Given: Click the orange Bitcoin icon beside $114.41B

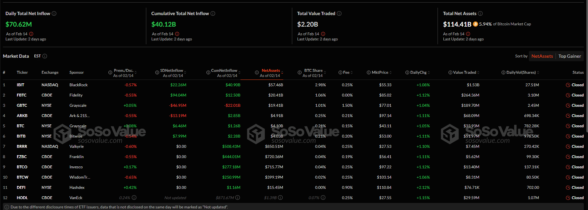Looking at the screenshot, I should point(475,24).
